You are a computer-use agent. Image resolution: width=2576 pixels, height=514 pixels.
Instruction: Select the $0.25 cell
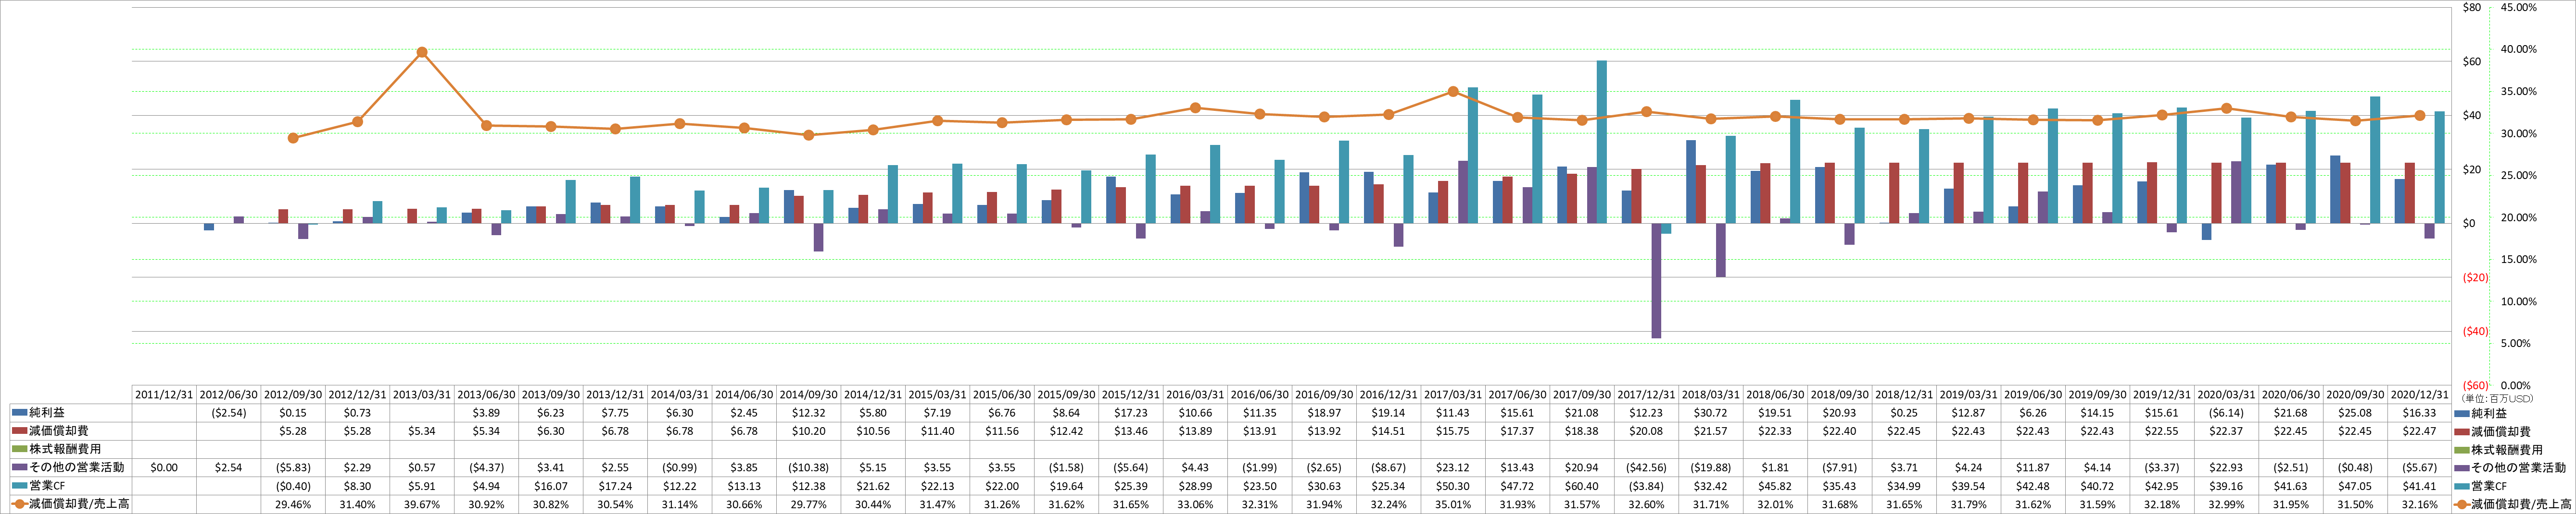click(1904, 412)
